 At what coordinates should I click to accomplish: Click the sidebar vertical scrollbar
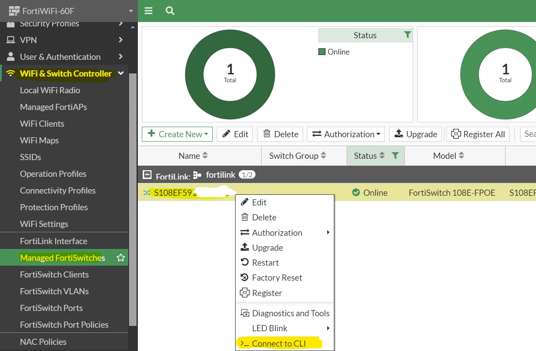(133, 199)
